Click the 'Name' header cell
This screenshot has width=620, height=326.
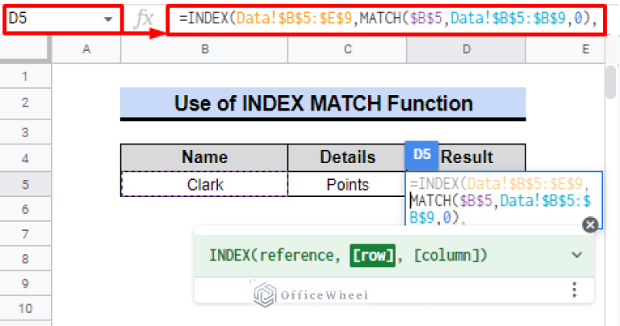point(204,157)
